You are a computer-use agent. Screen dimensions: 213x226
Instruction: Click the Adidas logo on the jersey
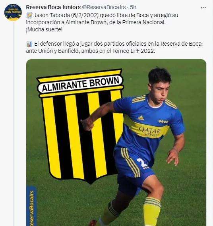[x=141, y=118]
